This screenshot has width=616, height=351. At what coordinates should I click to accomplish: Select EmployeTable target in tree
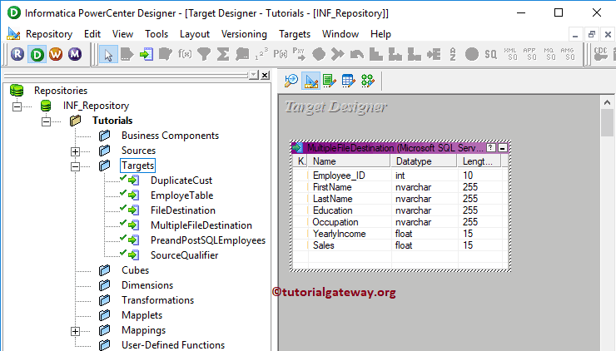(182, 195)
